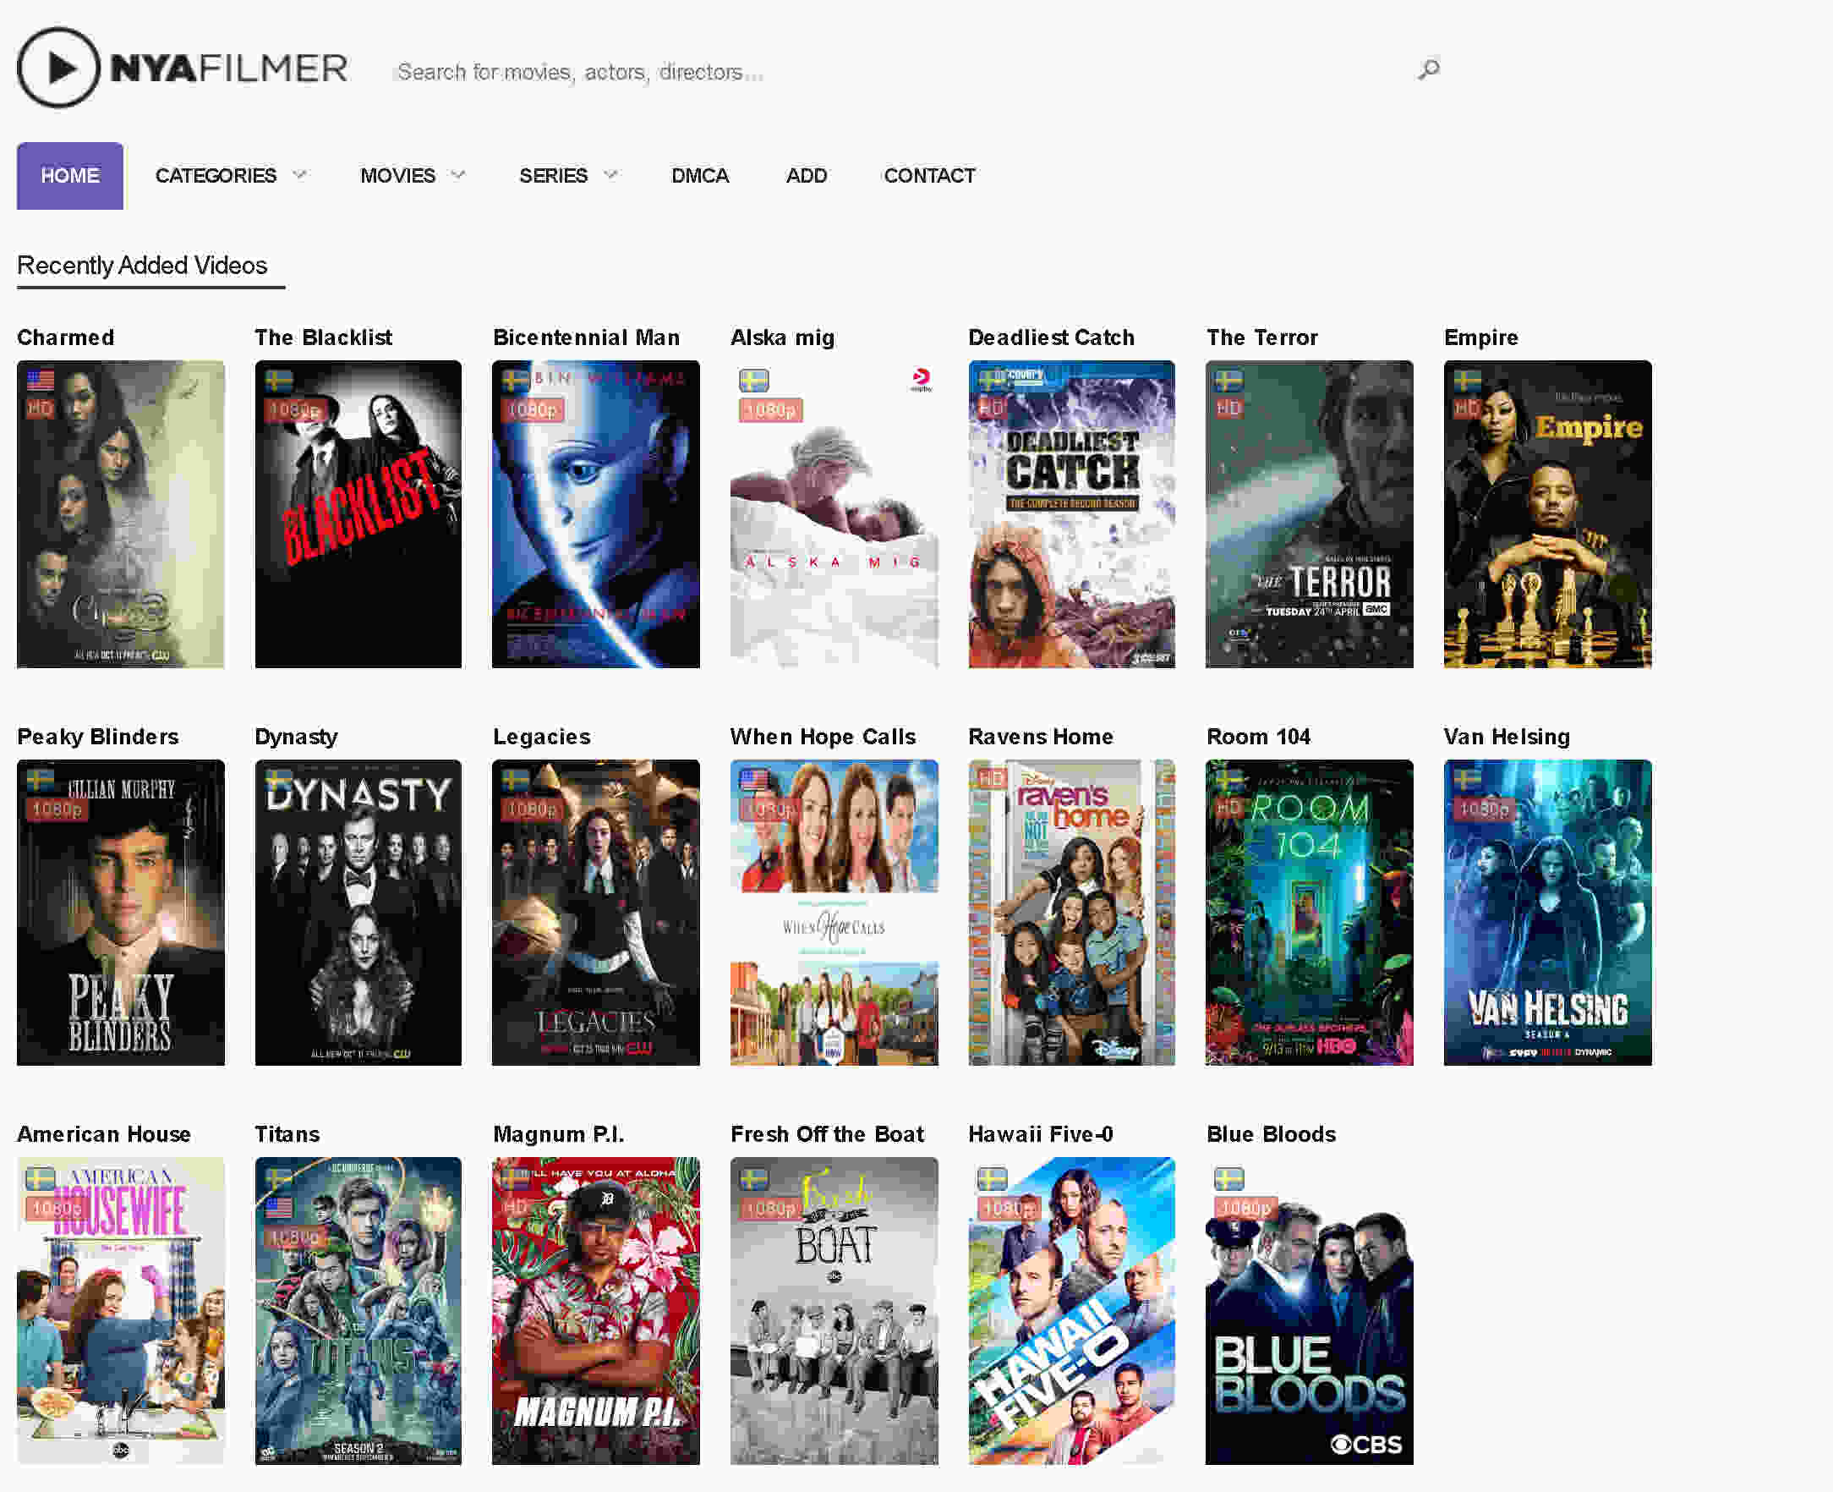The image size is (1833, 1492).
Task: Click the Ravens Home title
Action: tap(1041, 736)
